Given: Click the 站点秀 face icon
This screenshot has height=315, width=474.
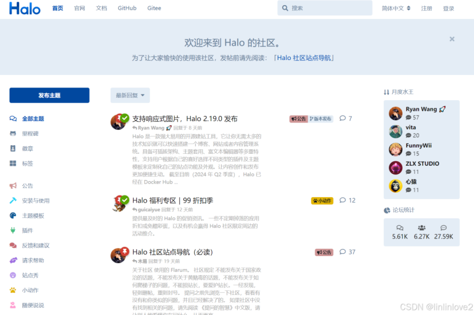Looking at the screenshot, I should pyautogui.click(x=13, y=275).
